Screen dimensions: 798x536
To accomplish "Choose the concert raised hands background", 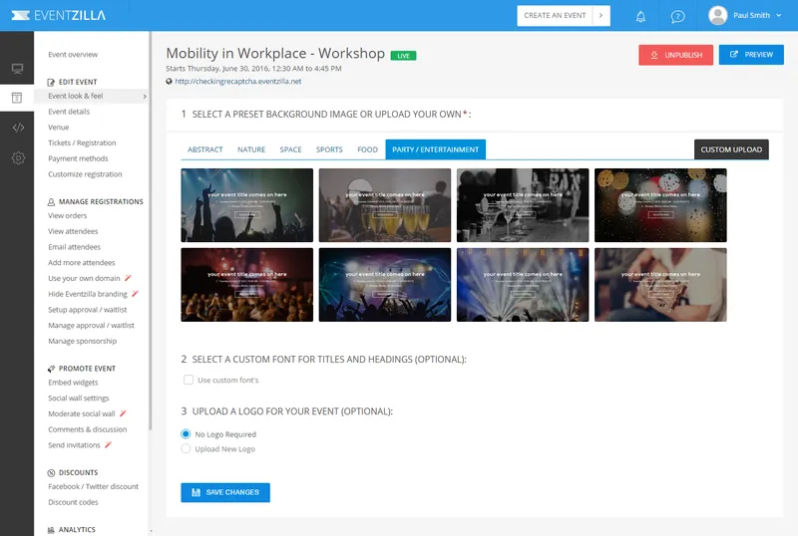I will coord(246,205).
